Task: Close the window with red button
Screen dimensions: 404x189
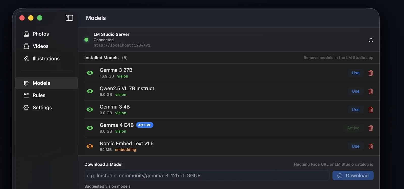Action: [x=22, y=18]
